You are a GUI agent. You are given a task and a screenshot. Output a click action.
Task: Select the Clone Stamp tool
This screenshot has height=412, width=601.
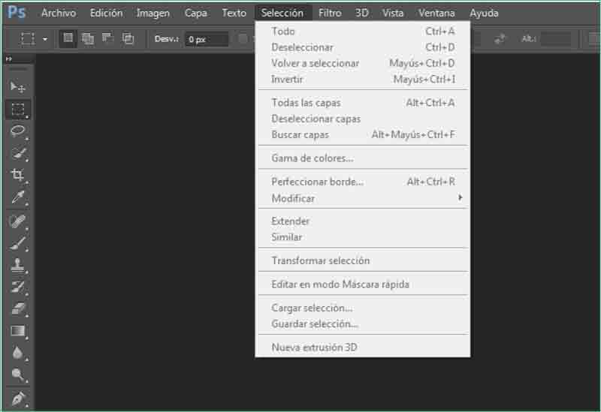click(18, 265)
